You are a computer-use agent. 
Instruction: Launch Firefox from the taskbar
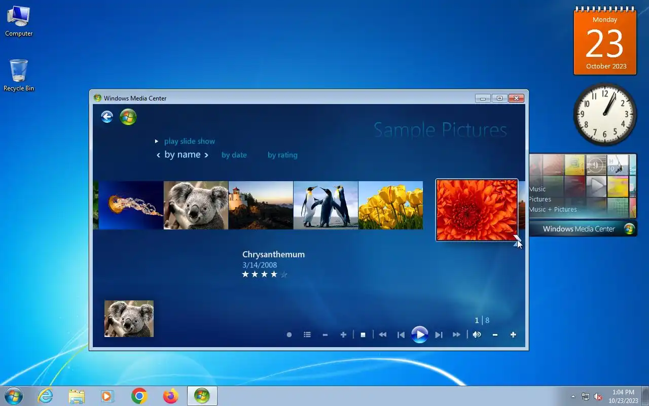[170, 396]
